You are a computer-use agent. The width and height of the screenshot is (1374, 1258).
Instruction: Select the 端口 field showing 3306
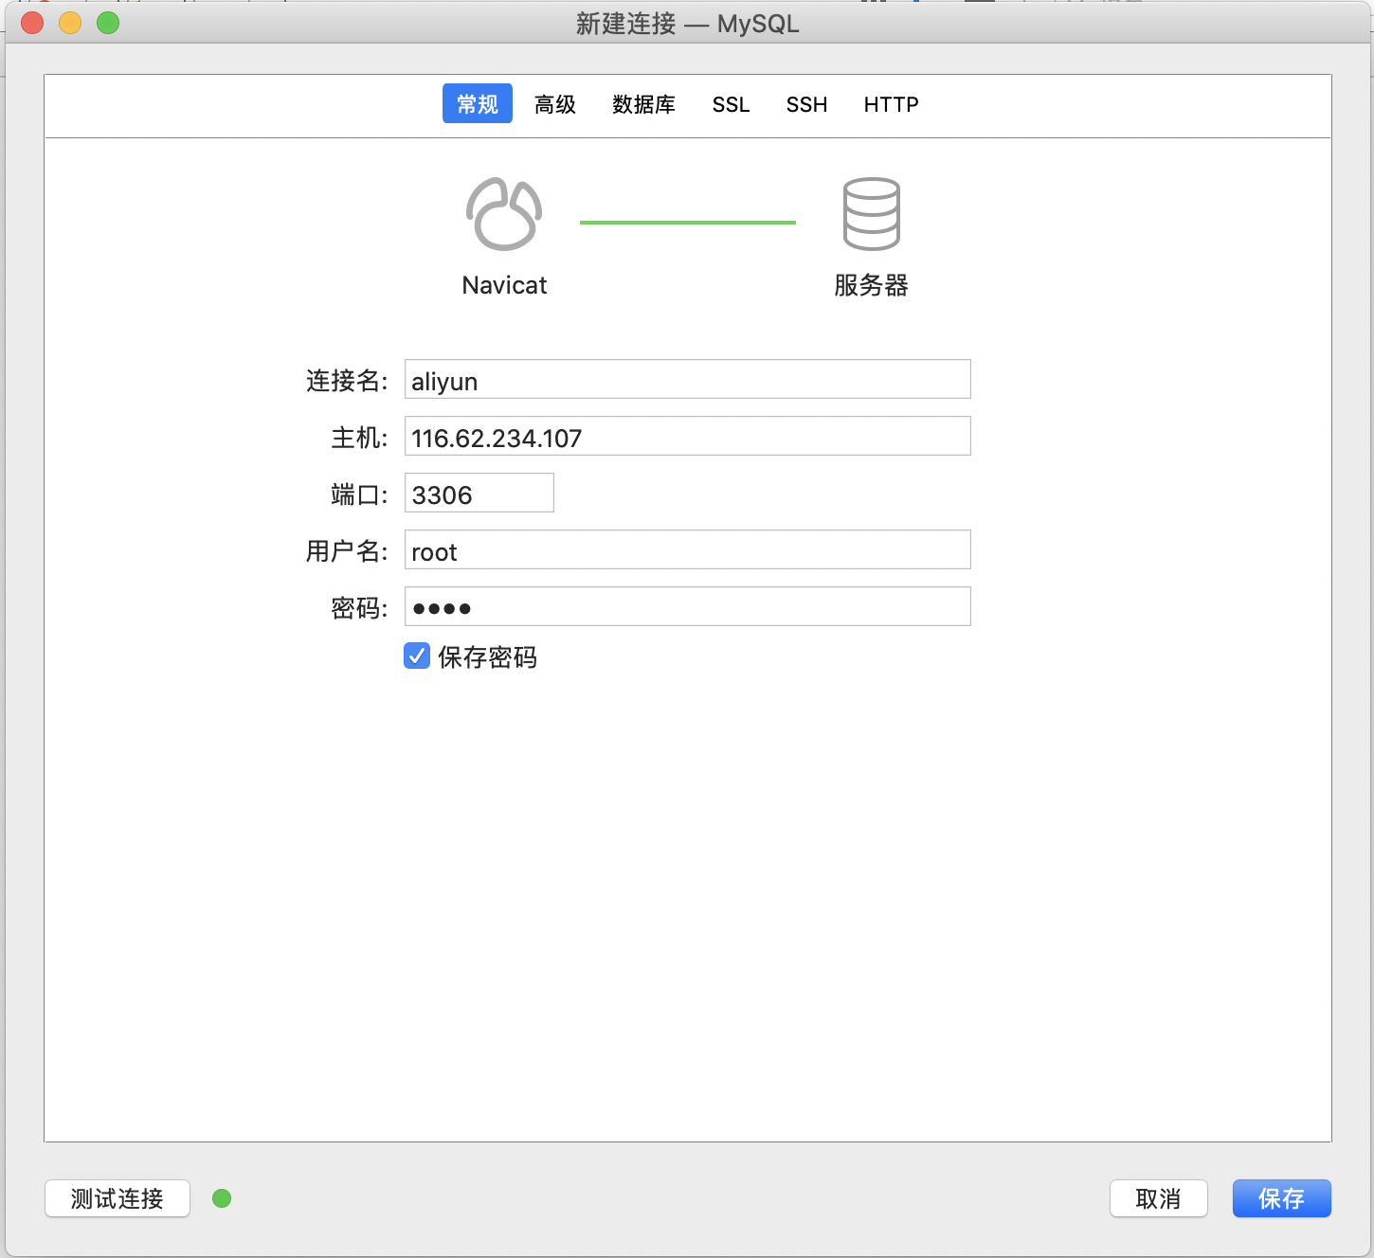tap(479, 493)
